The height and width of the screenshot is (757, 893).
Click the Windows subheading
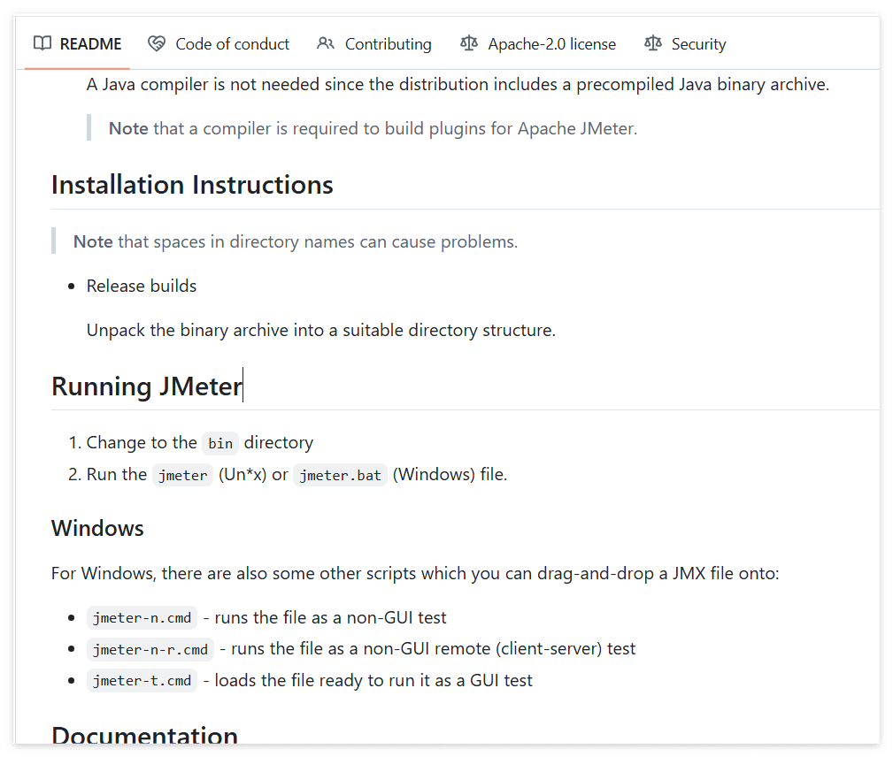[x=97, y=528]
